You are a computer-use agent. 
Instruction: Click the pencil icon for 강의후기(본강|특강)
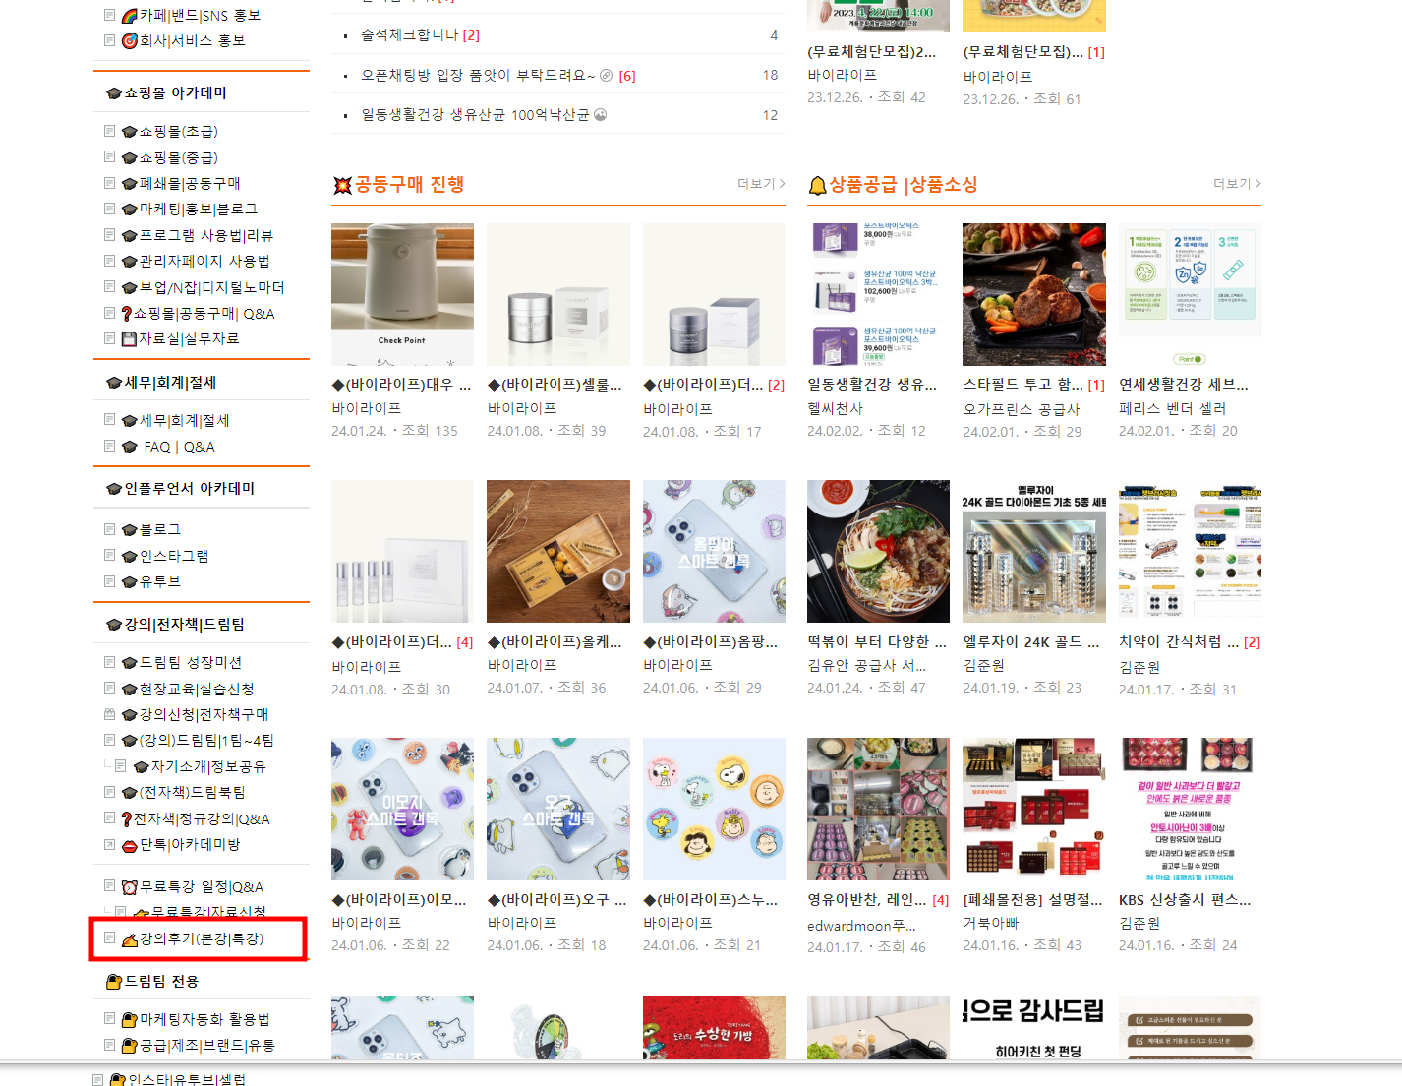click(129, 940)
